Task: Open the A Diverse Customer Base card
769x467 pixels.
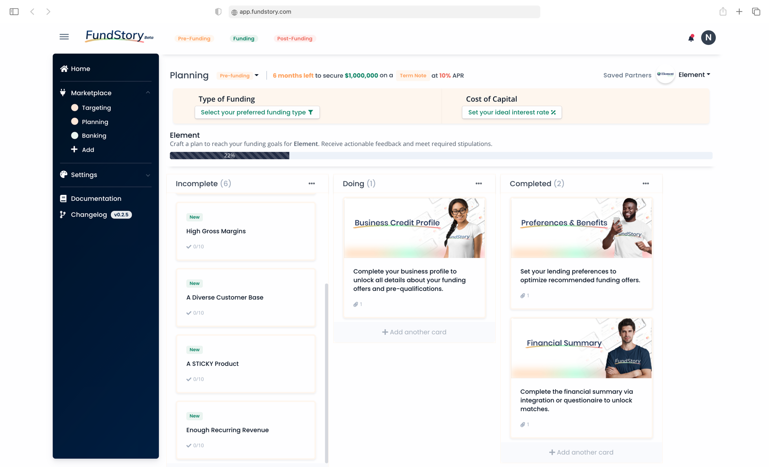Action: pos(246,298)
